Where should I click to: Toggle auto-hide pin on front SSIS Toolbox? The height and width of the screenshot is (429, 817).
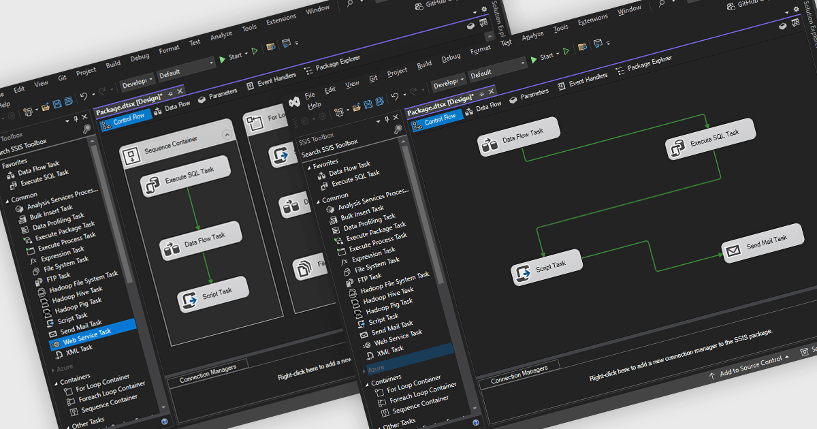pyautogui.click(x=387, y=119)
